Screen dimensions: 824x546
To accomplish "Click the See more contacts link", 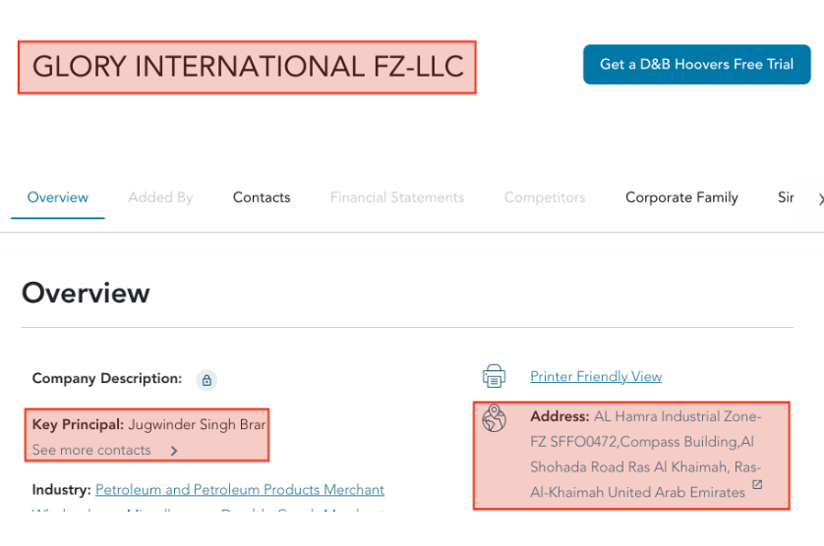I will [91, 450].
